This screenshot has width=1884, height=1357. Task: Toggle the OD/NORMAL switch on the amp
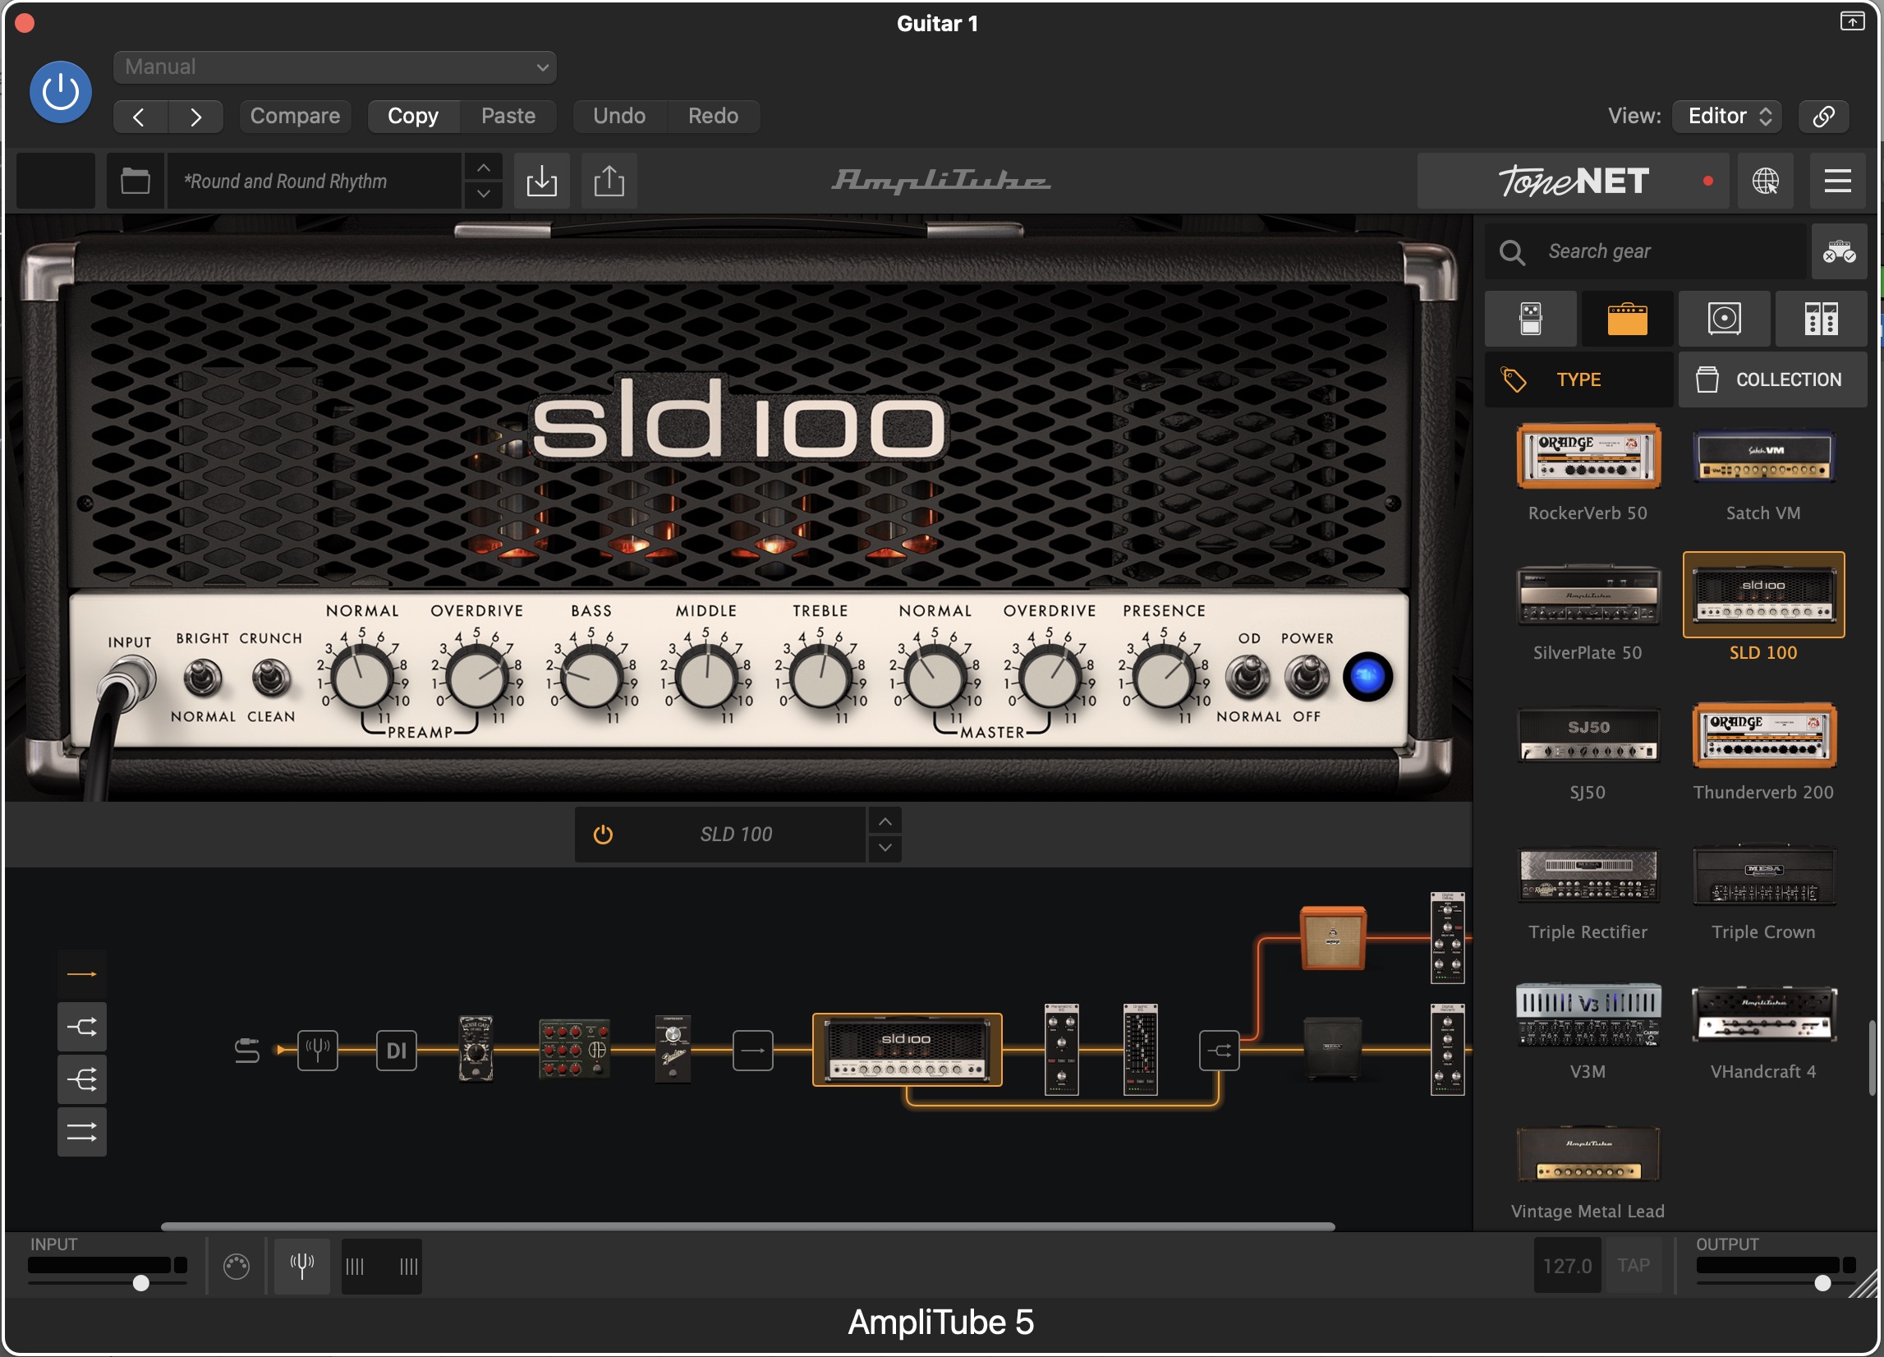(1248, 676)
